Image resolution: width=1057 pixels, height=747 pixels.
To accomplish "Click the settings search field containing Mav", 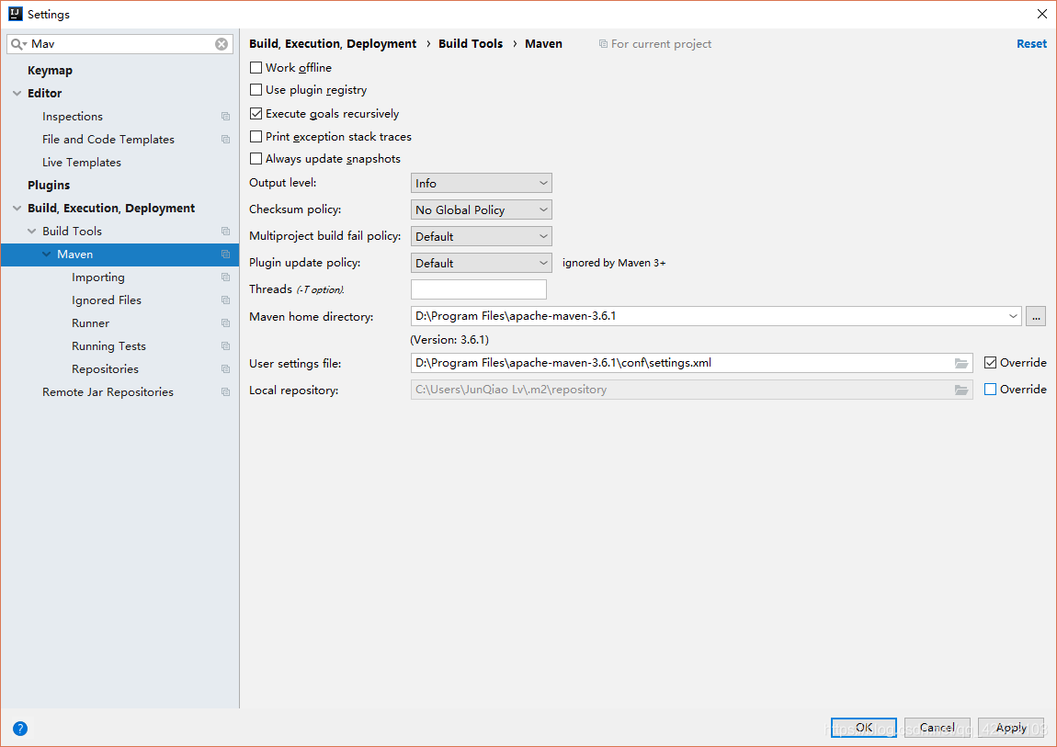I will coord(121,44).
